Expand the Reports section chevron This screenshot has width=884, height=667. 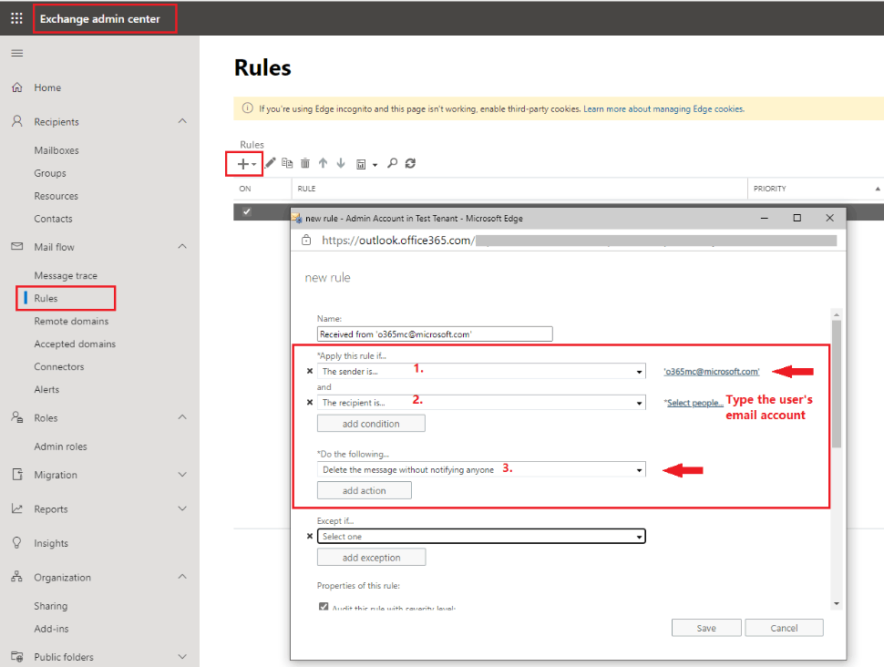pyautogui.click(x=182, y=508)
